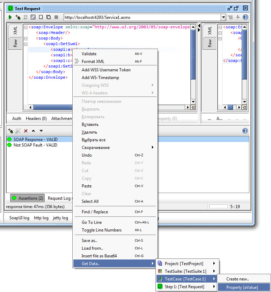This screenshot has height=292, width=271.
Task: Click the grayed icon right of the endpoint dropdown
Action: coord(230,17)
